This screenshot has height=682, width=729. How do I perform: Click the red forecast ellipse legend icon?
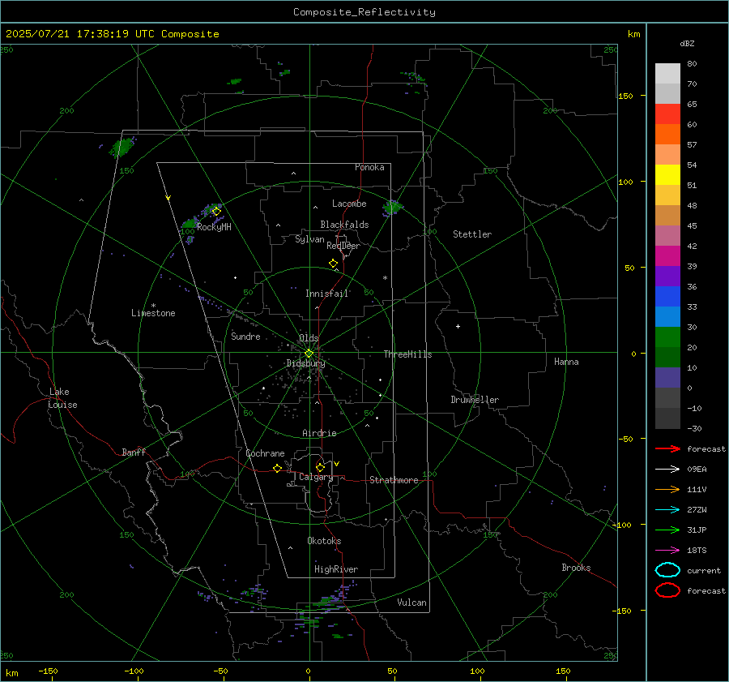(667, 590)
